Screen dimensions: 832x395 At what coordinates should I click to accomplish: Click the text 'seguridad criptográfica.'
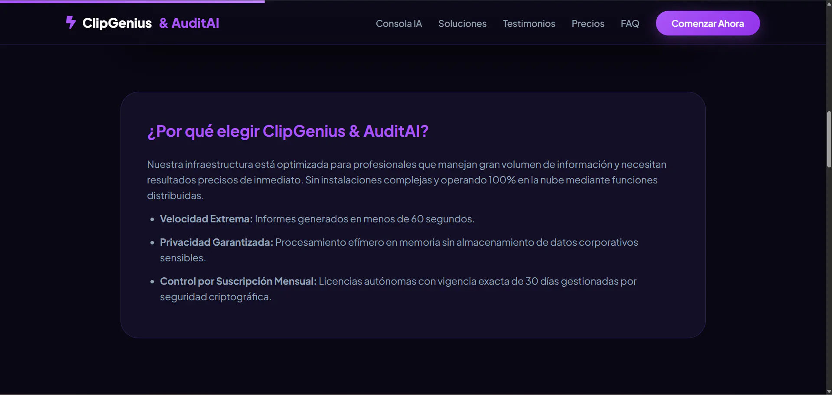[x=215, y=297]
